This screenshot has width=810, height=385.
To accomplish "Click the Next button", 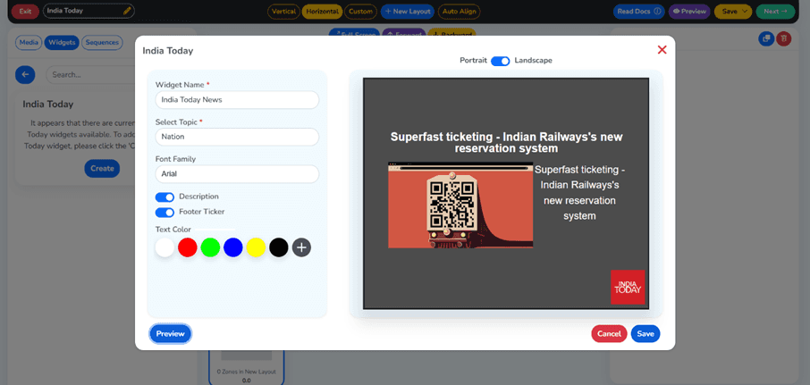I will [775, 12].
